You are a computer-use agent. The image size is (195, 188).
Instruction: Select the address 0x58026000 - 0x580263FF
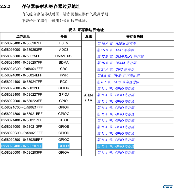coord(22,50)
